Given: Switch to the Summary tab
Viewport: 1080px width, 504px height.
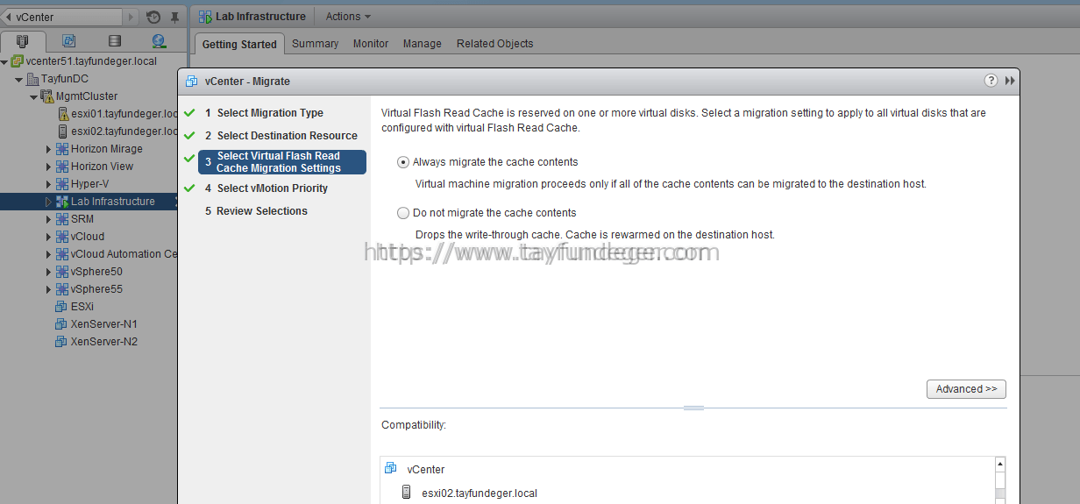Looking at the screenshot, I should pos(315,44).
